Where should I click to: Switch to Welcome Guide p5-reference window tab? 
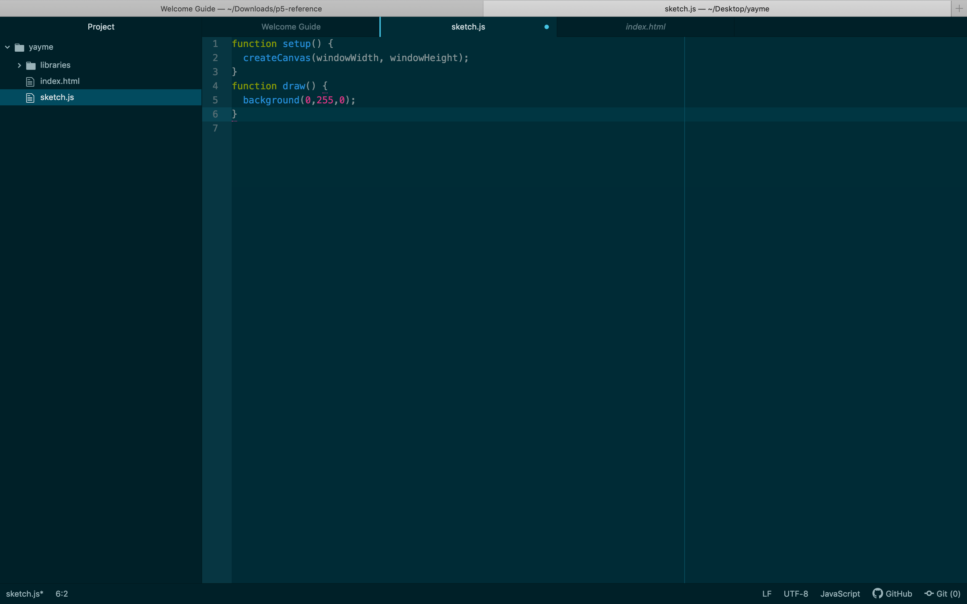[x=241, y=8]
